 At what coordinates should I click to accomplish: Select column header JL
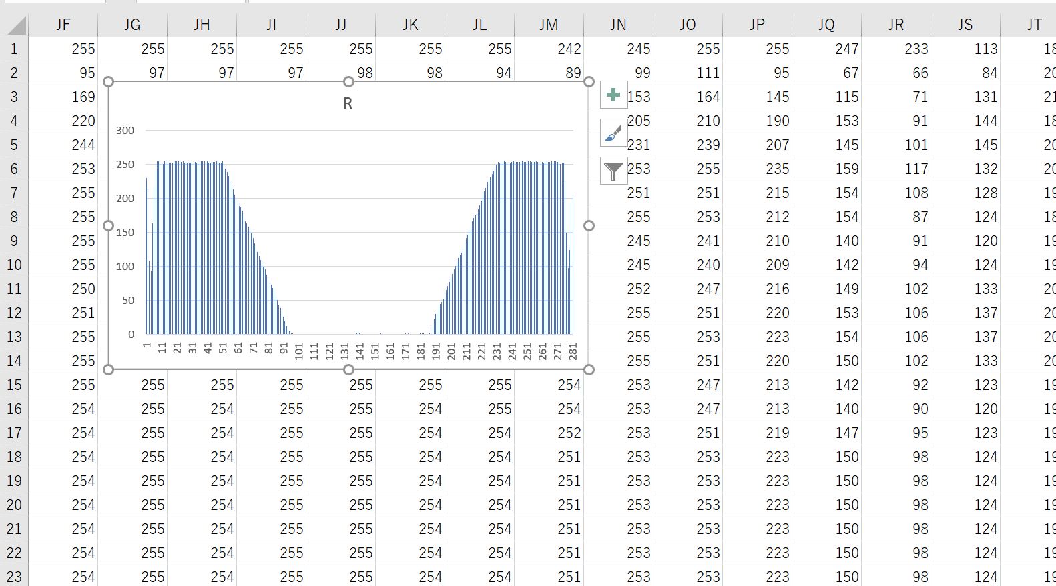click(479, 25)
